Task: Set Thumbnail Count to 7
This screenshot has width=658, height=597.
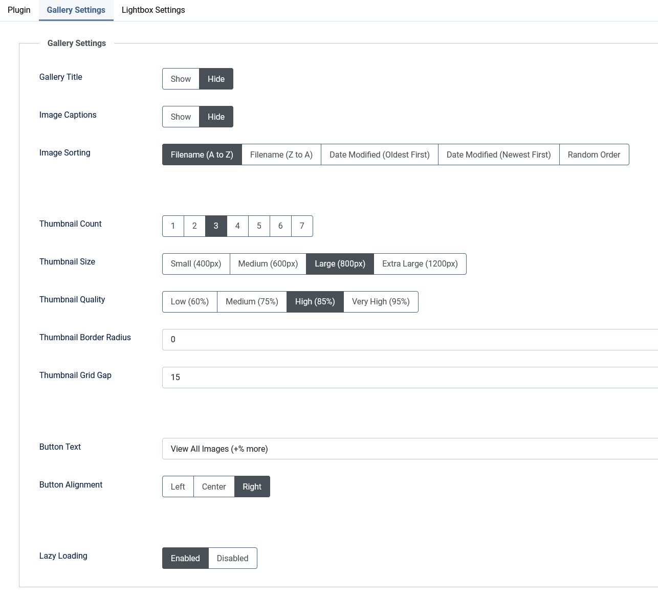Action: tap(302, 226)
